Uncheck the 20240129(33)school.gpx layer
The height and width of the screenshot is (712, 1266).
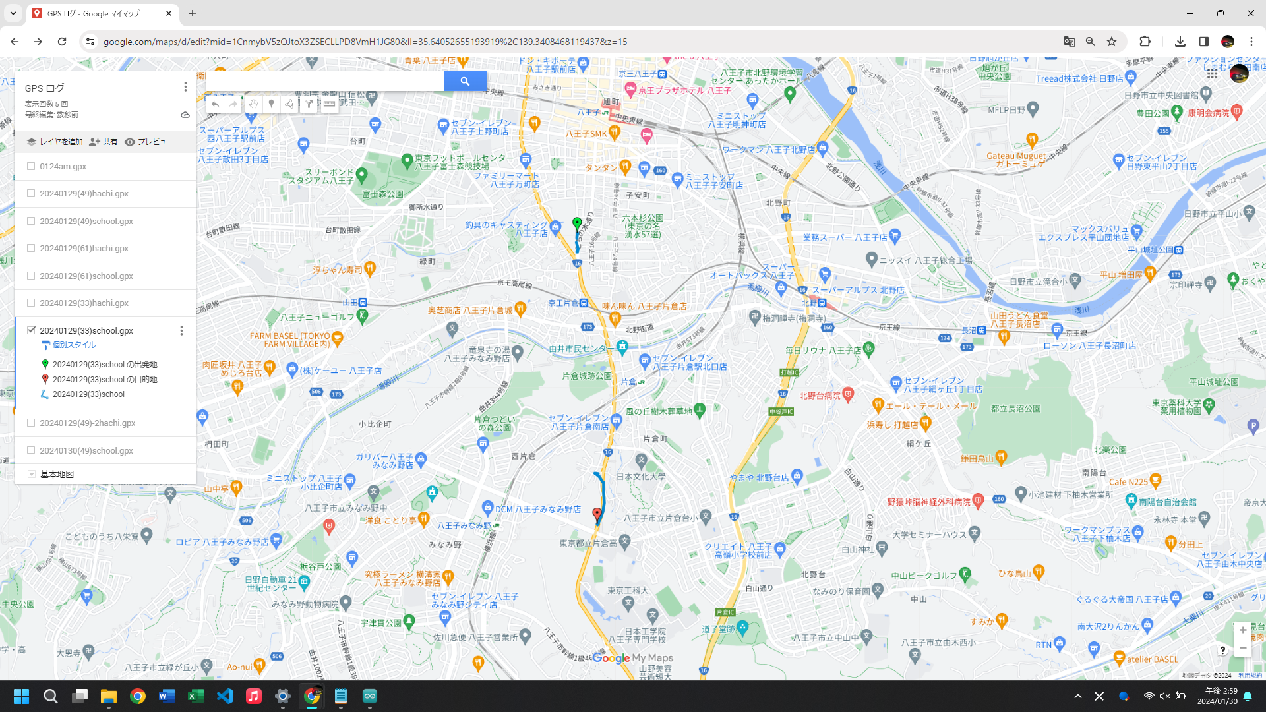tap(31, 330)
